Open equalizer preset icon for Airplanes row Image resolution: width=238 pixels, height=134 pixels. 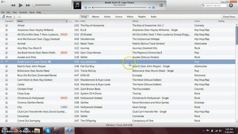pyautogui.click(x=7, y=30)
